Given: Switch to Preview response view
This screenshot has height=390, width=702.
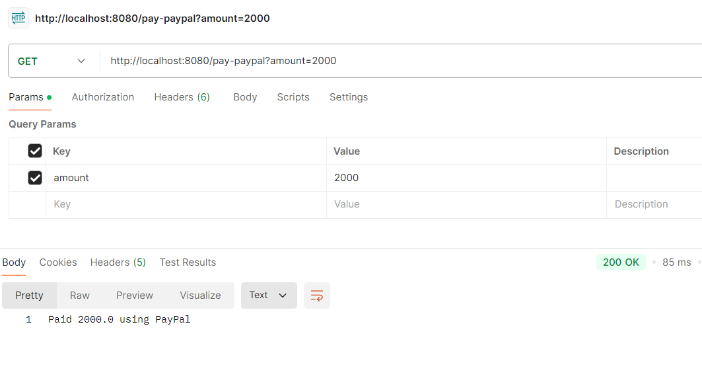Looking at the screenshot, I should [x=135, y=295].
